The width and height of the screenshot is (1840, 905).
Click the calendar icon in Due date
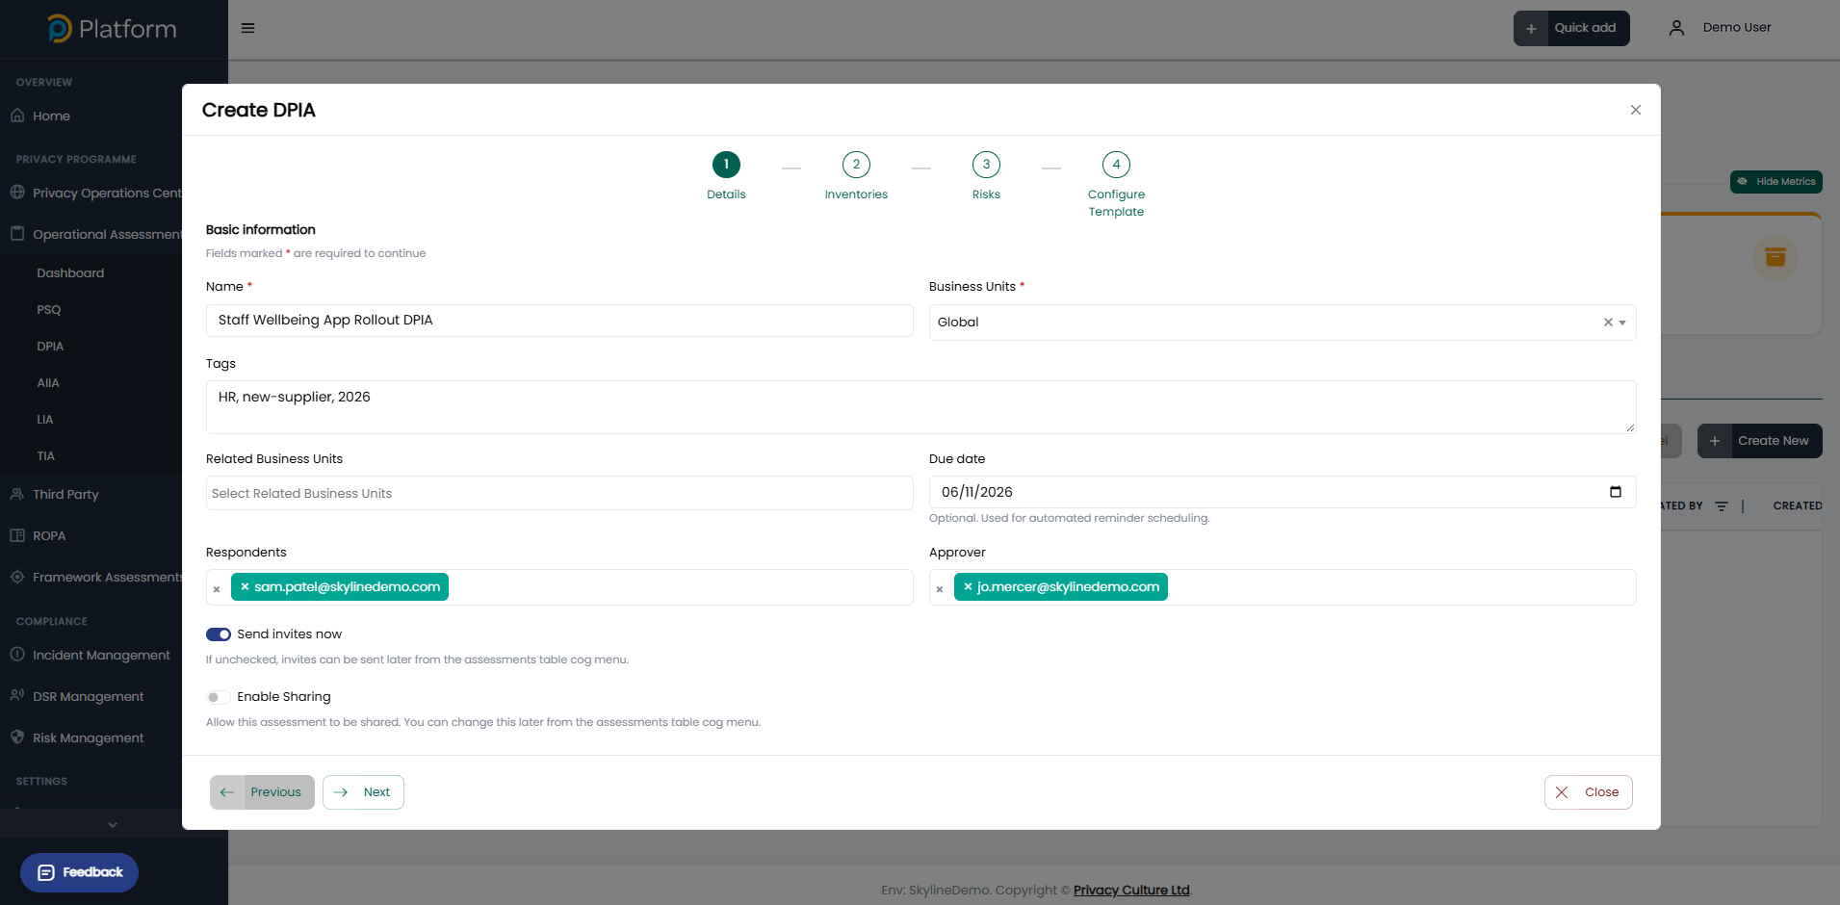[x=1615, y=492]
